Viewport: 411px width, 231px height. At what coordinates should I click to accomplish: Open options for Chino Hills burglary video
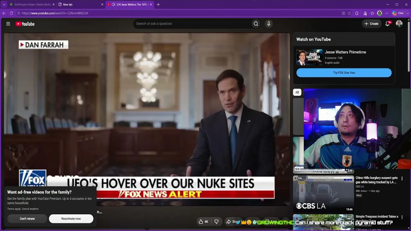click(x=402, y=178)
